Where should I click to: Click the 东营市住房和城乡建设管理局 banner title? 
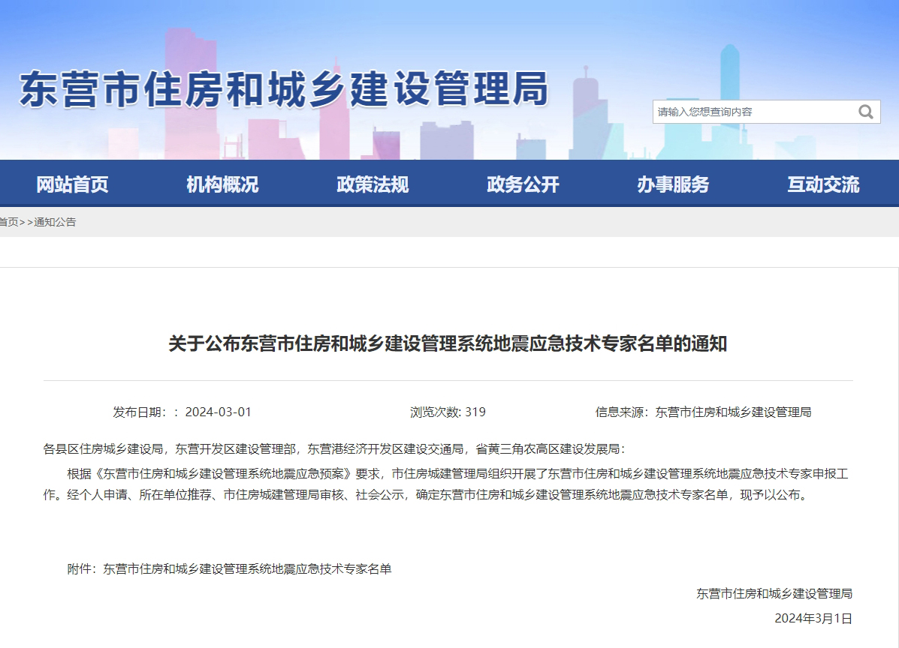click(x=284, y=89)
